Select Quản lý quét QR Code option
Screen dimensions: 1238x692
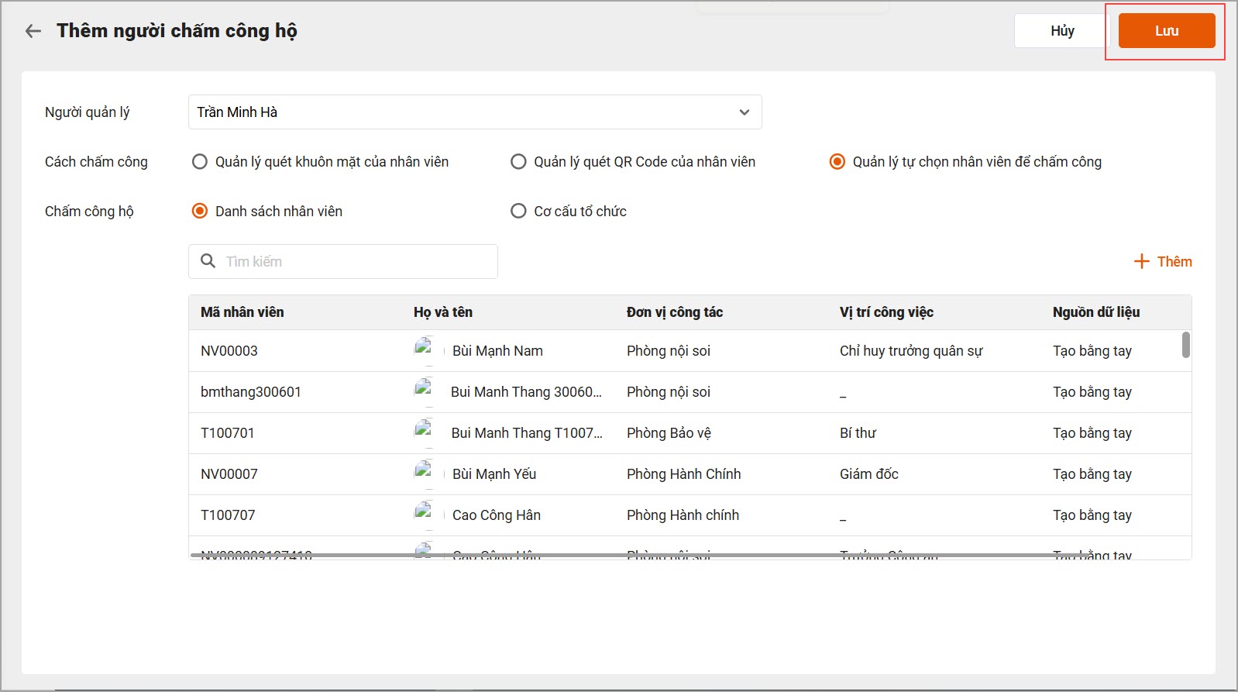518,162
